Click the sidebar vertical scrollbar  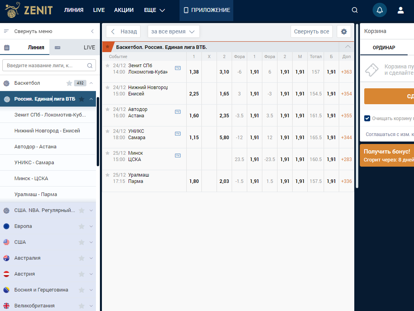[x=98, y=132]
